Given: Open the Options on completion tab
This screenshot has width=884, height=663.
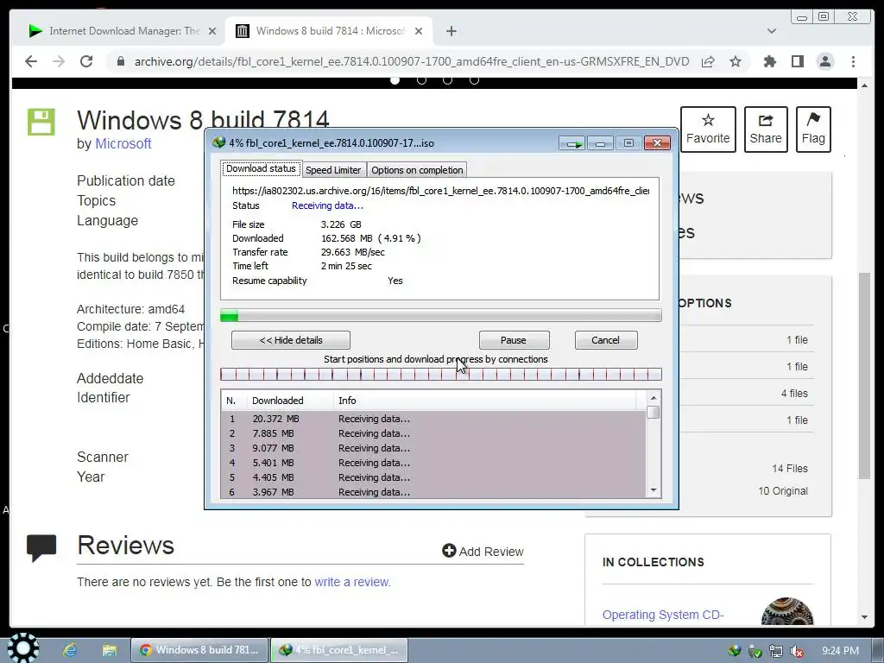Looking at the screenshot, I should pos(417,170).
